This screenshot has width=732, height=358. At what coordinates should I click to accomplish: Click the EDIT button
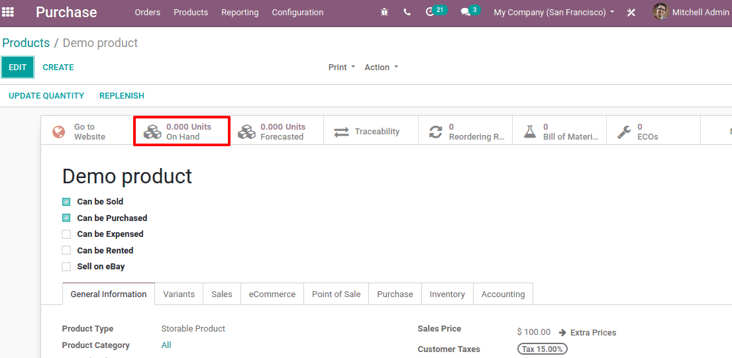18,67
